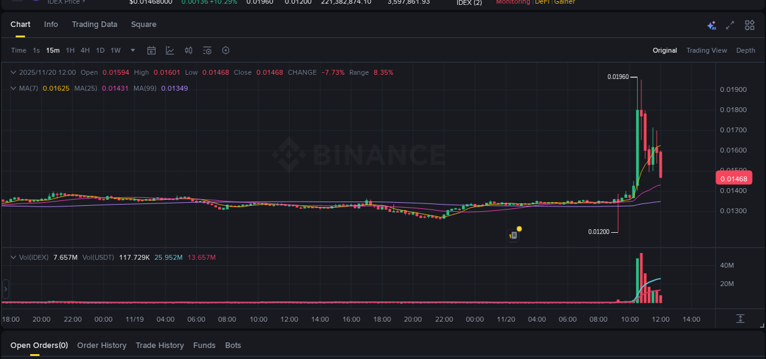Enter fullscreen using the expand arrows icon
Screen dimensions: 766x359
(729, 25)
